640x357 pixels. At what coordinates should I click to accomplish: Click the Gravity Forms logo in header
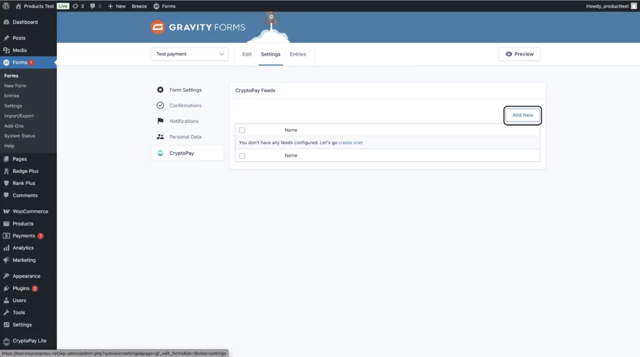(198, 27)
